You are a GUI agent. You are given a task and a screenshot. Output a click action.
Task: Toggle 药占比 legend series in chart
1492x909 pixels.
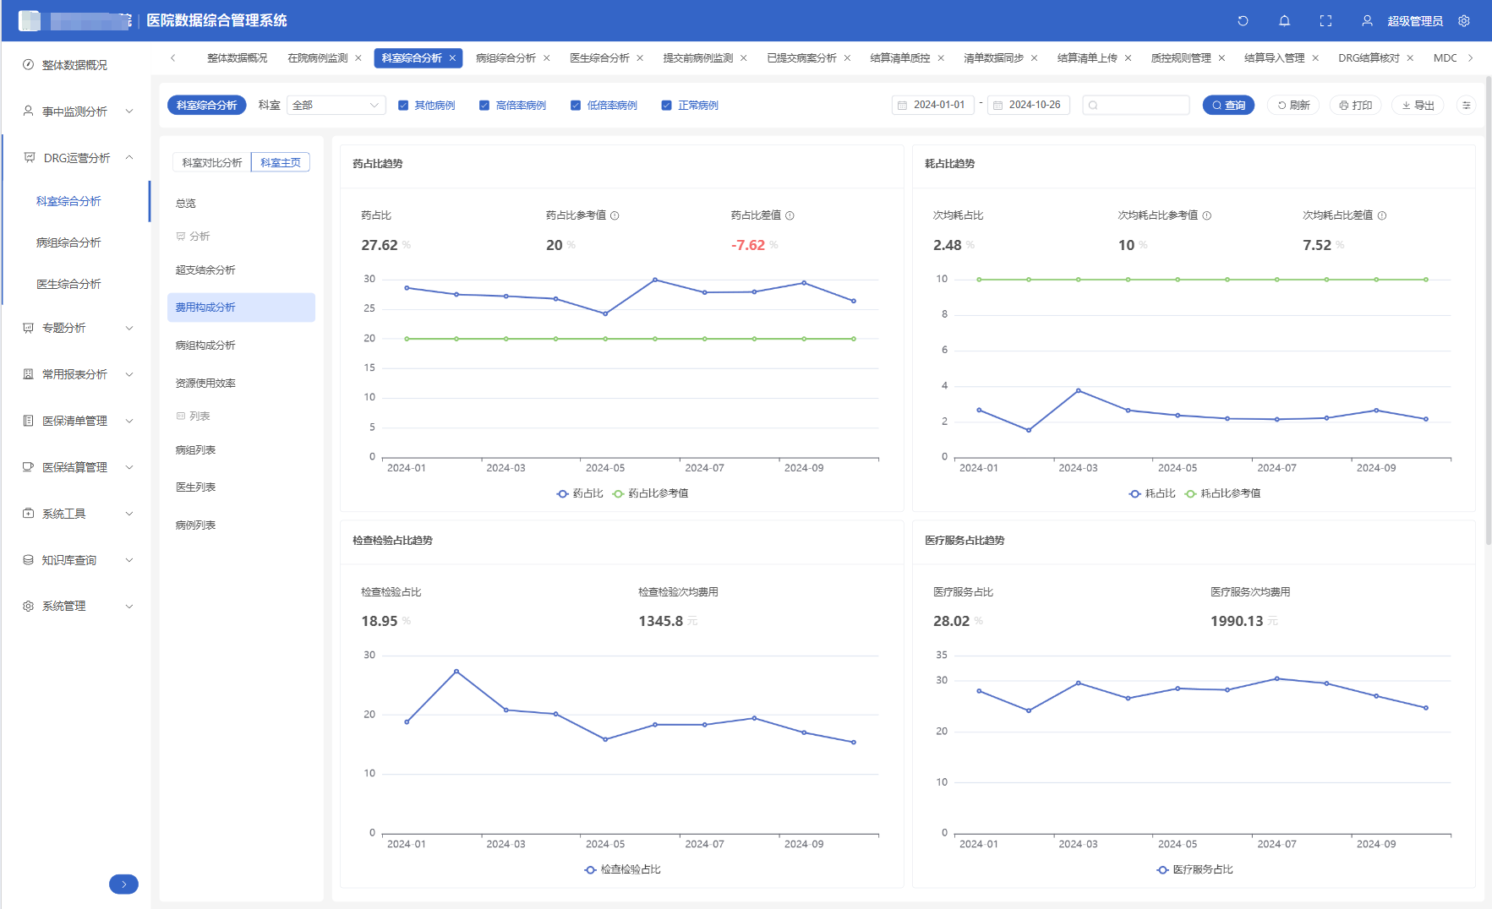tap(580, 493)
